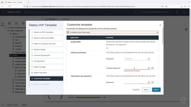Collapse the navigator panel arrow
The height and width of the screenshot is (107, 191).
[42, 18]
